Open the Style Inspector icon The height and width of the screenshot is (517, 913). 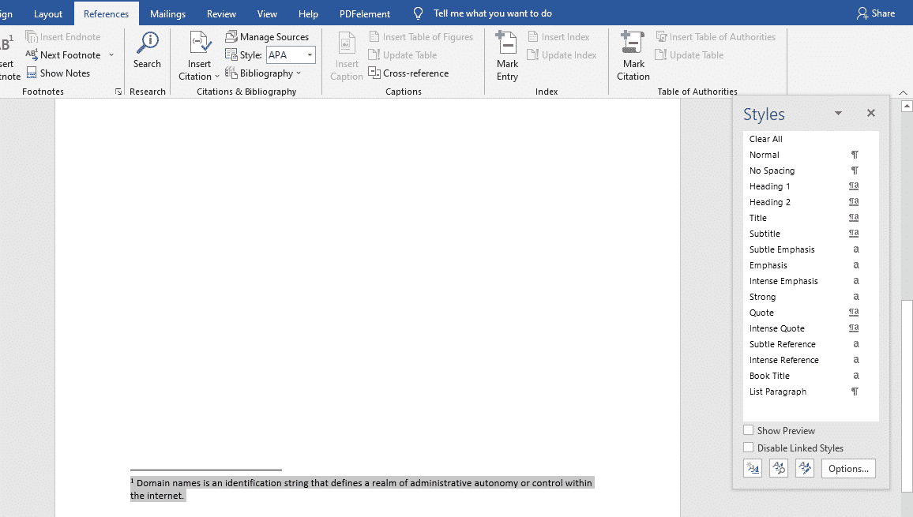(778, 467)
